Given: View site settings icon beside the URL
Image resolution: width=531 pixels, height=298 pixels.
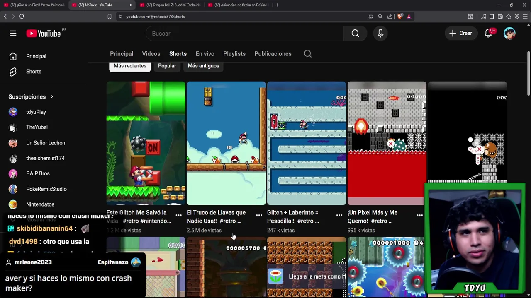Looking at the screenshot, I should click(x=120, y=17).
